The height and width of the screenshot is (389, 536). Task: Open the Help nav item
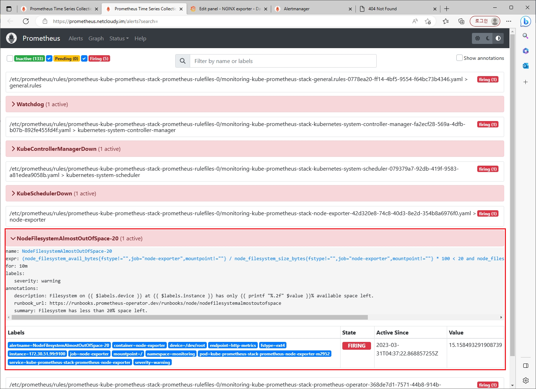[140, 38]
